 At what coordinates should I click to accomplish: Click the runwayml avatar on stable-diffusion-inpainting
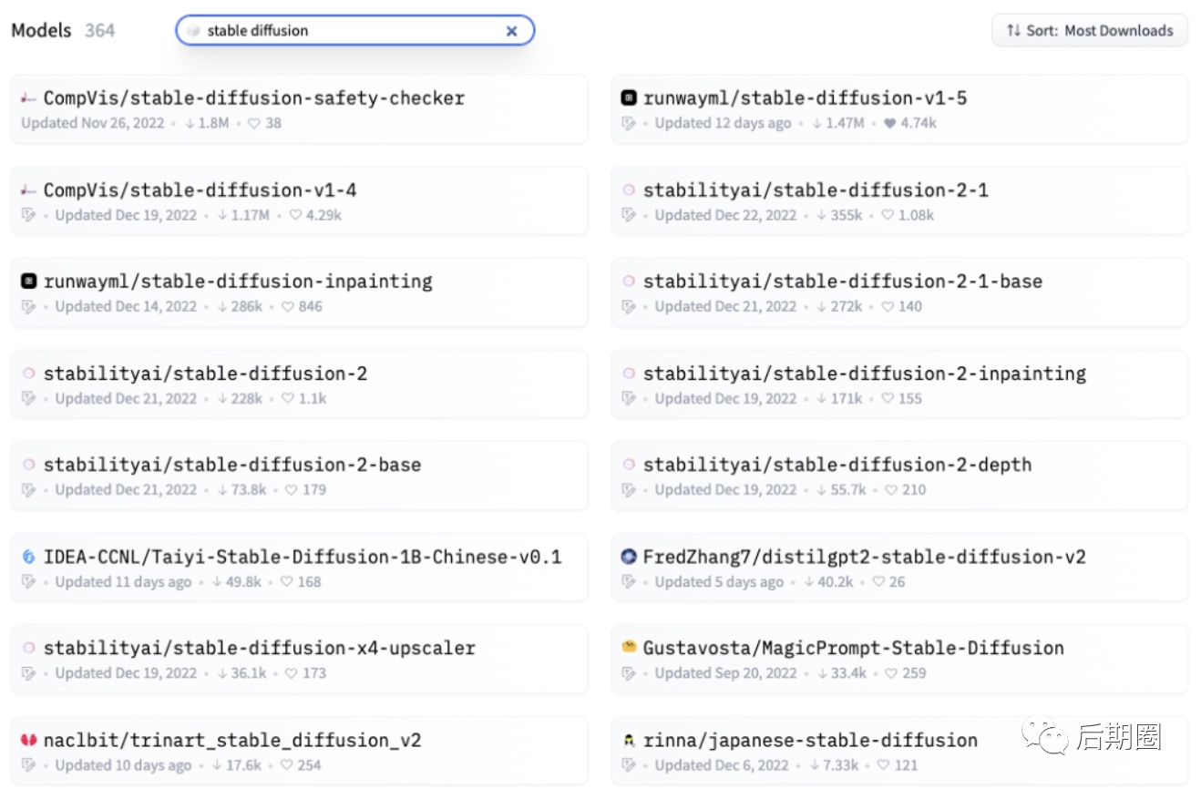point(28,282)
